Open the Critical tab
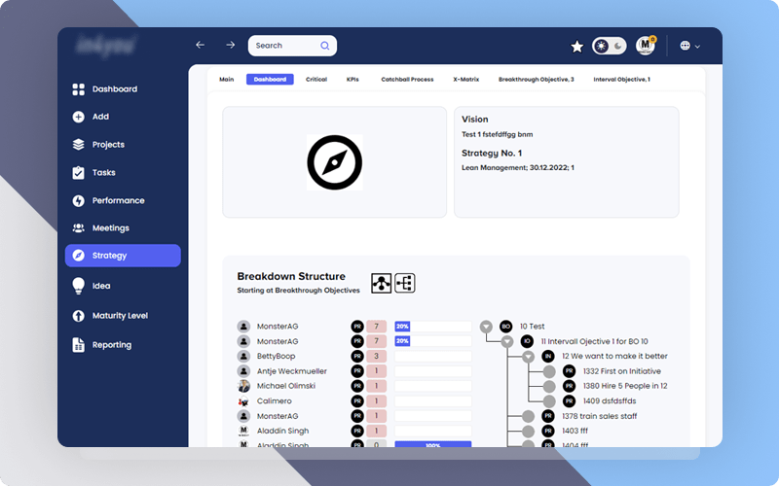This screenshot has width=779, height=486. (316, 80)
